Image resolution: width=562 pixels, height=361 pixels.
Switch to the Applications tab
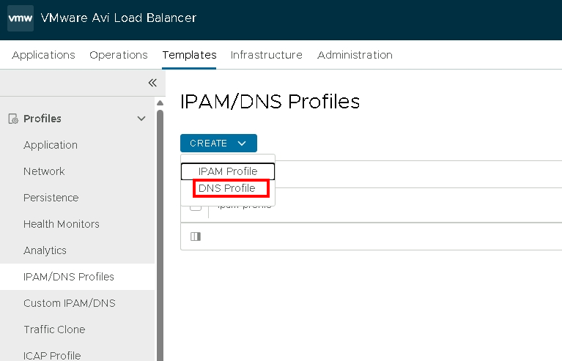click(43, 55)
